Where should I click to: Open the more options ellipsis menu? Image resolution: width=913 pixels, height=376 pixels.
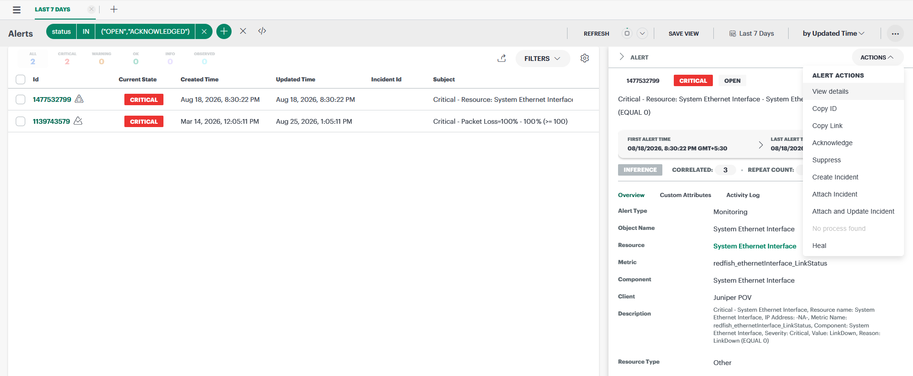click(x=895, y=33)
